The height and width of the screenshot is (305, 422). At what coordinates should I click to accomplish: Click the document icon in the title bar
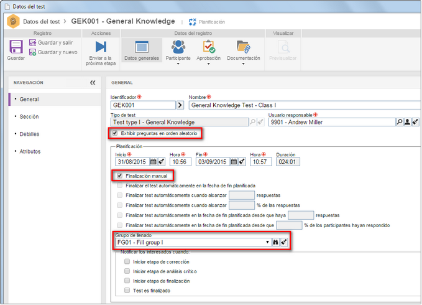click(7, 6)
